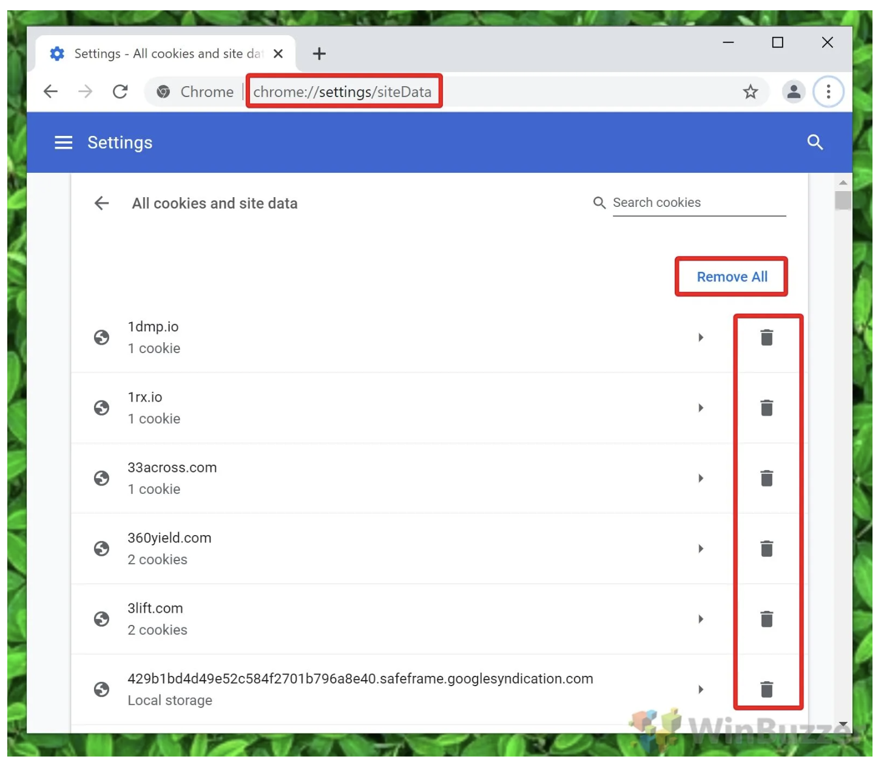Image resolution: width=881 pixels, height=762 pixels.
Task: Expand details for 33across.com
Action: tap(701, 478)
